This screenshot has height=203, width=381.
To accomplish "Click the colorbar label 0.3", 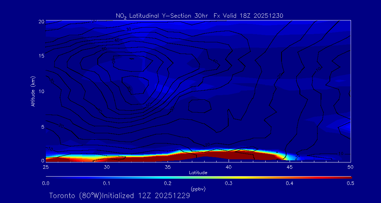I will coord(229,184).
